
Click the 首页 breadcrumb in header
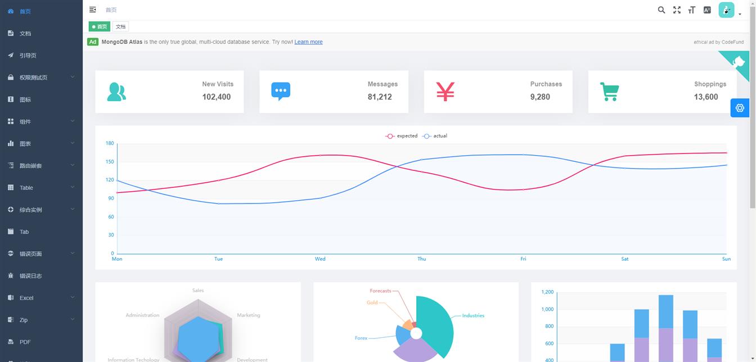(111, 10)
